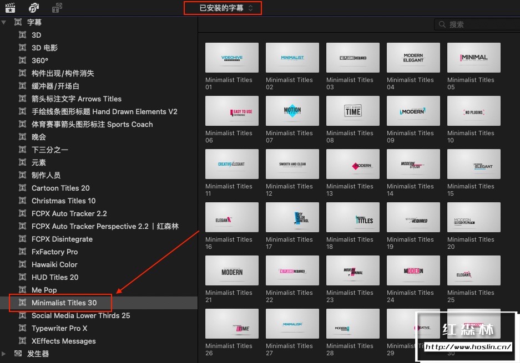The width and height of the screenshot is (520, 363).
Task: Select Minimalist Titles 05 Minimal thumbnail
Action: pyautogui.click(x=473, y=58)
